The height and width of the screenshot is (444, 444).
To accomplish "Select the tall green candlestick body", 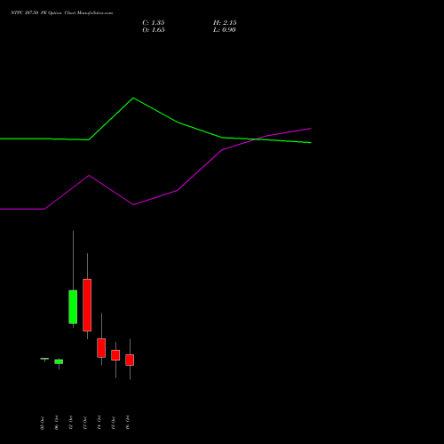I will (73, 307).
